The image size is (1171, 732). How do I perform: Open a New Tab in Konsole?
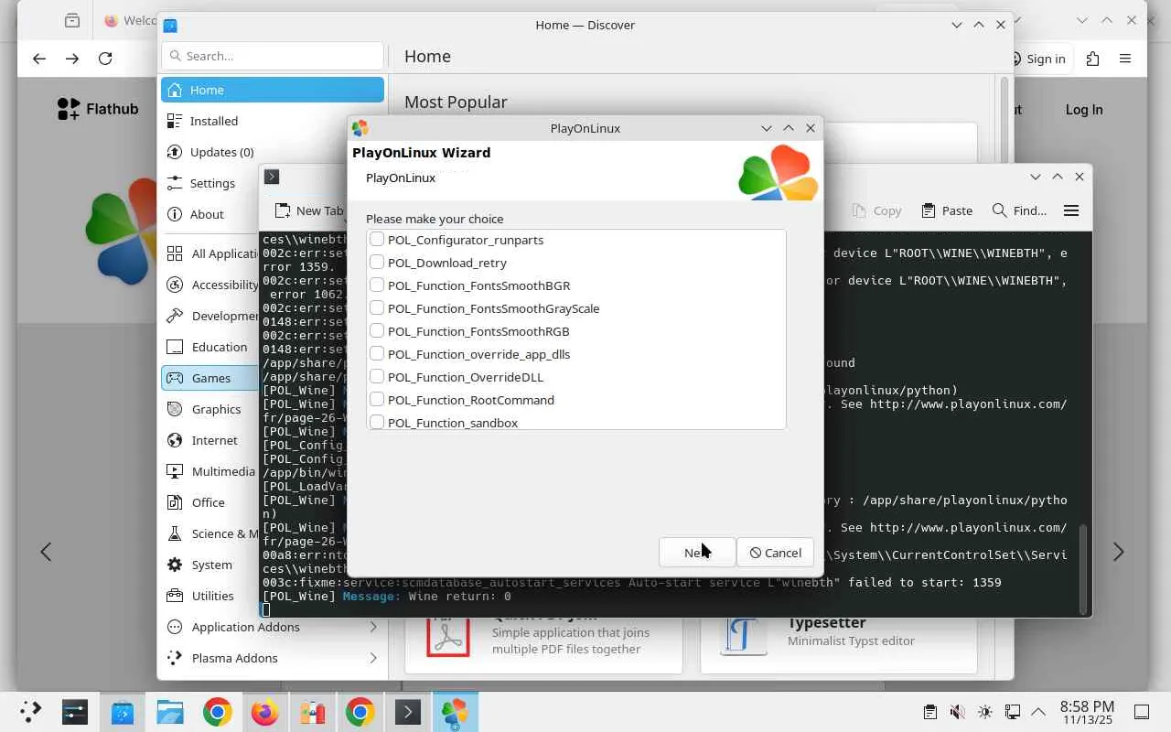309,210
